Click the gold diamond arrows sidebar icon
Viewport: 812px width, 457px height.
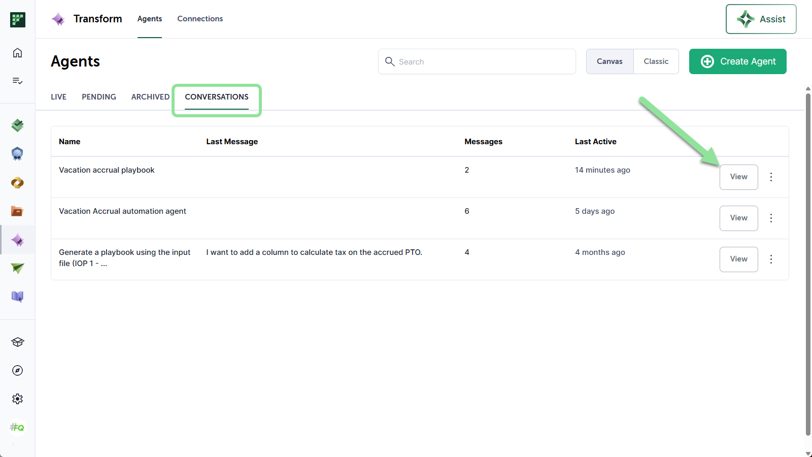17,183
